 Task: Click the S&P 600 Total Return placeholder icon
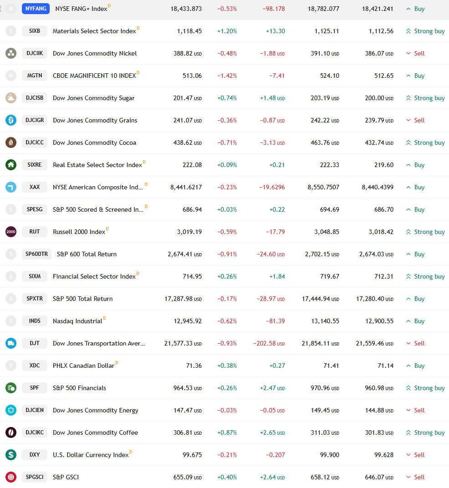(x=11, y=254)
